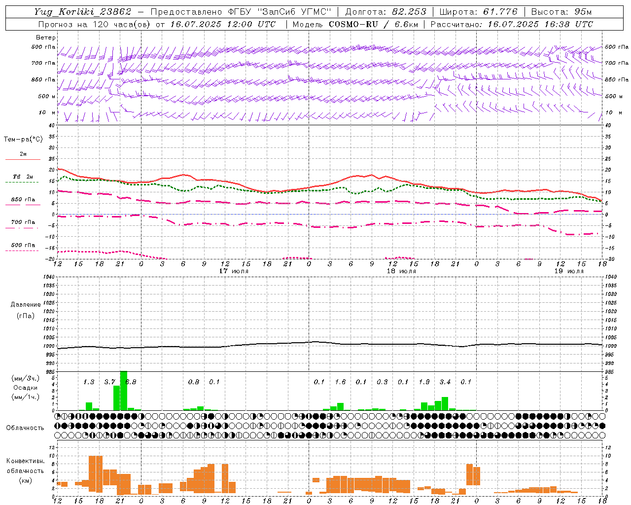Click the tallest green precipitation bar
The width and height of the screenshot is (631, 505).
[x=124, y=391]
